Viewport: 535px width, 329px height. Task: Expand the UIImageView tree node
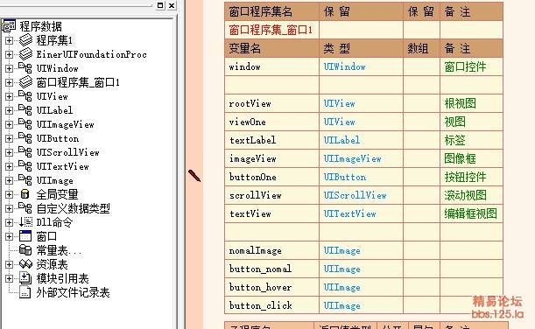click(x=10, y=124)
